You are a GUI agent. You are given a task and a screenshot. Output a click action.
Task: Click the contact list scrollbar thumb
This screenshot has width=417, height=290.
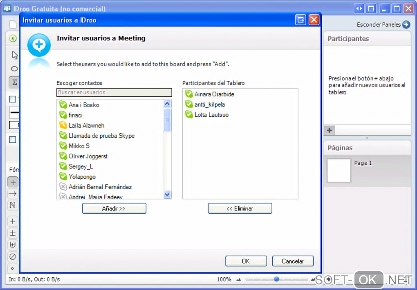167,120
